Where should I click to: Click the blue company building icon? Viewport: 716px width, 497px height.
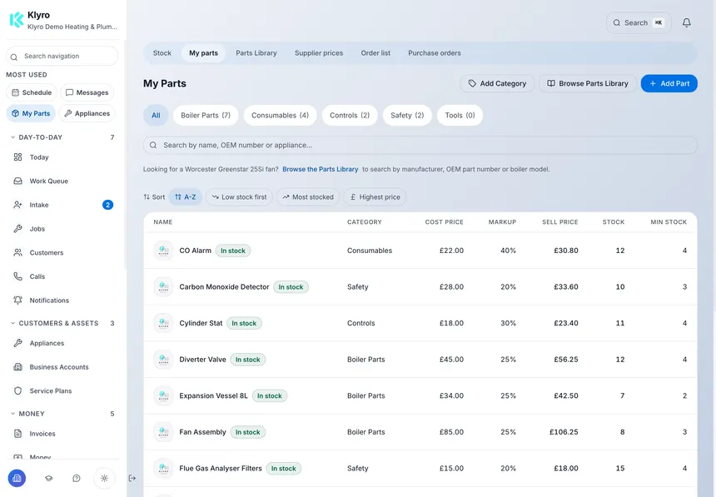point(17,479)
